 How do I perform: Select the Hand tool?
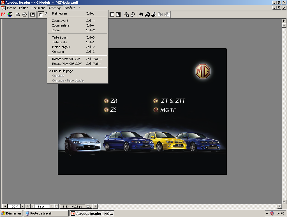click(x=41, y=15)
